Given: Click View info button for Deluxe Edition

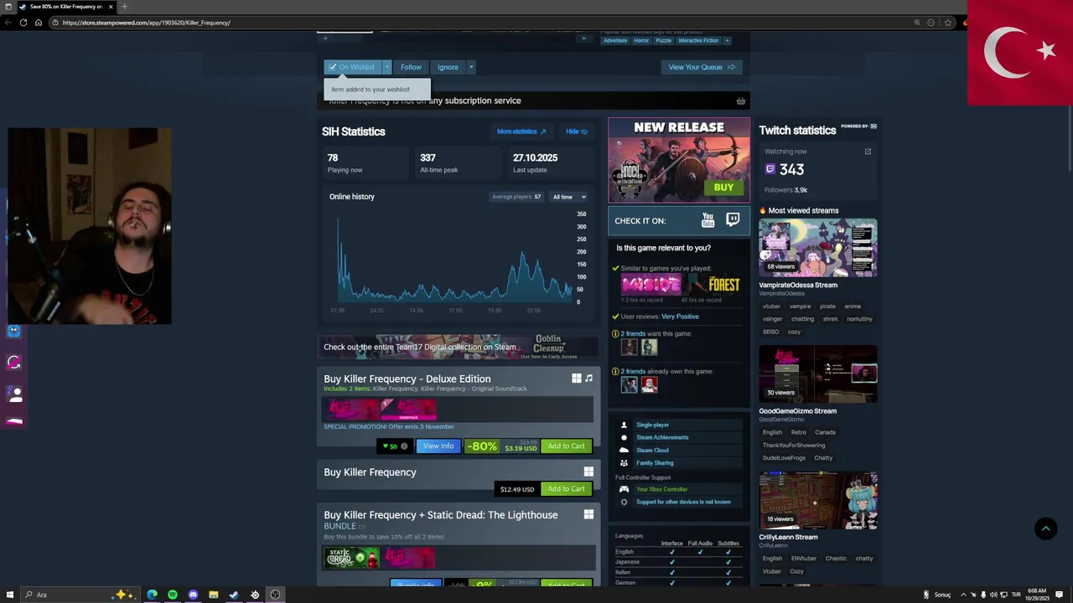Looking at the screenshot, I should click(438, 446).
